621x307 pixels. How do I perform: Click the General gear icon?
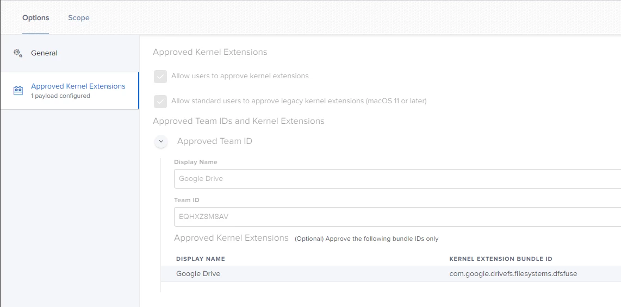[x=18, y=53]
